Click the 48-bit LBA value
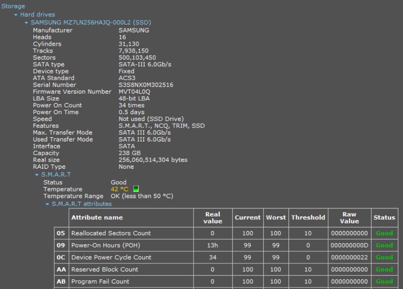Viewport: 403px width, 289px height. click(x=134, y=99)
